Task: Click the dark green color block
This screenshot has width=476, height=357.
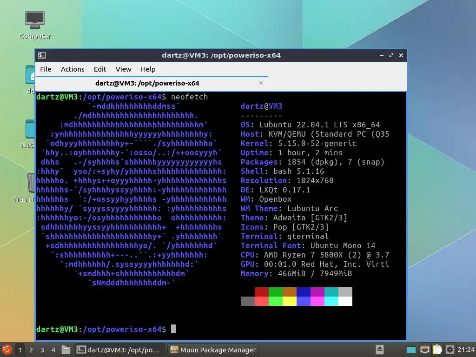Action: 275,292
